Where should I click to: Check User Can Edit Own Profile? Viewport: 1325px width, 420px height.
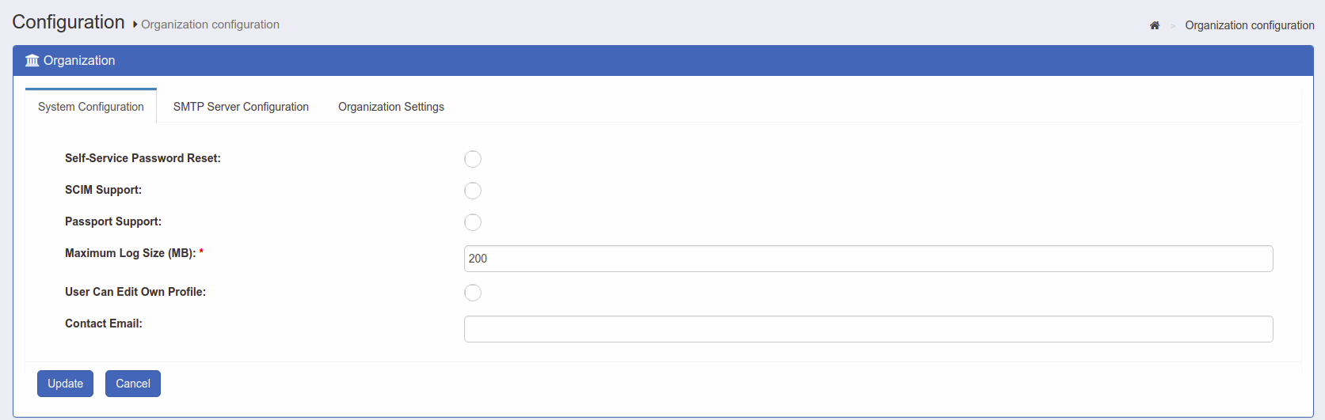click(473, 293)
